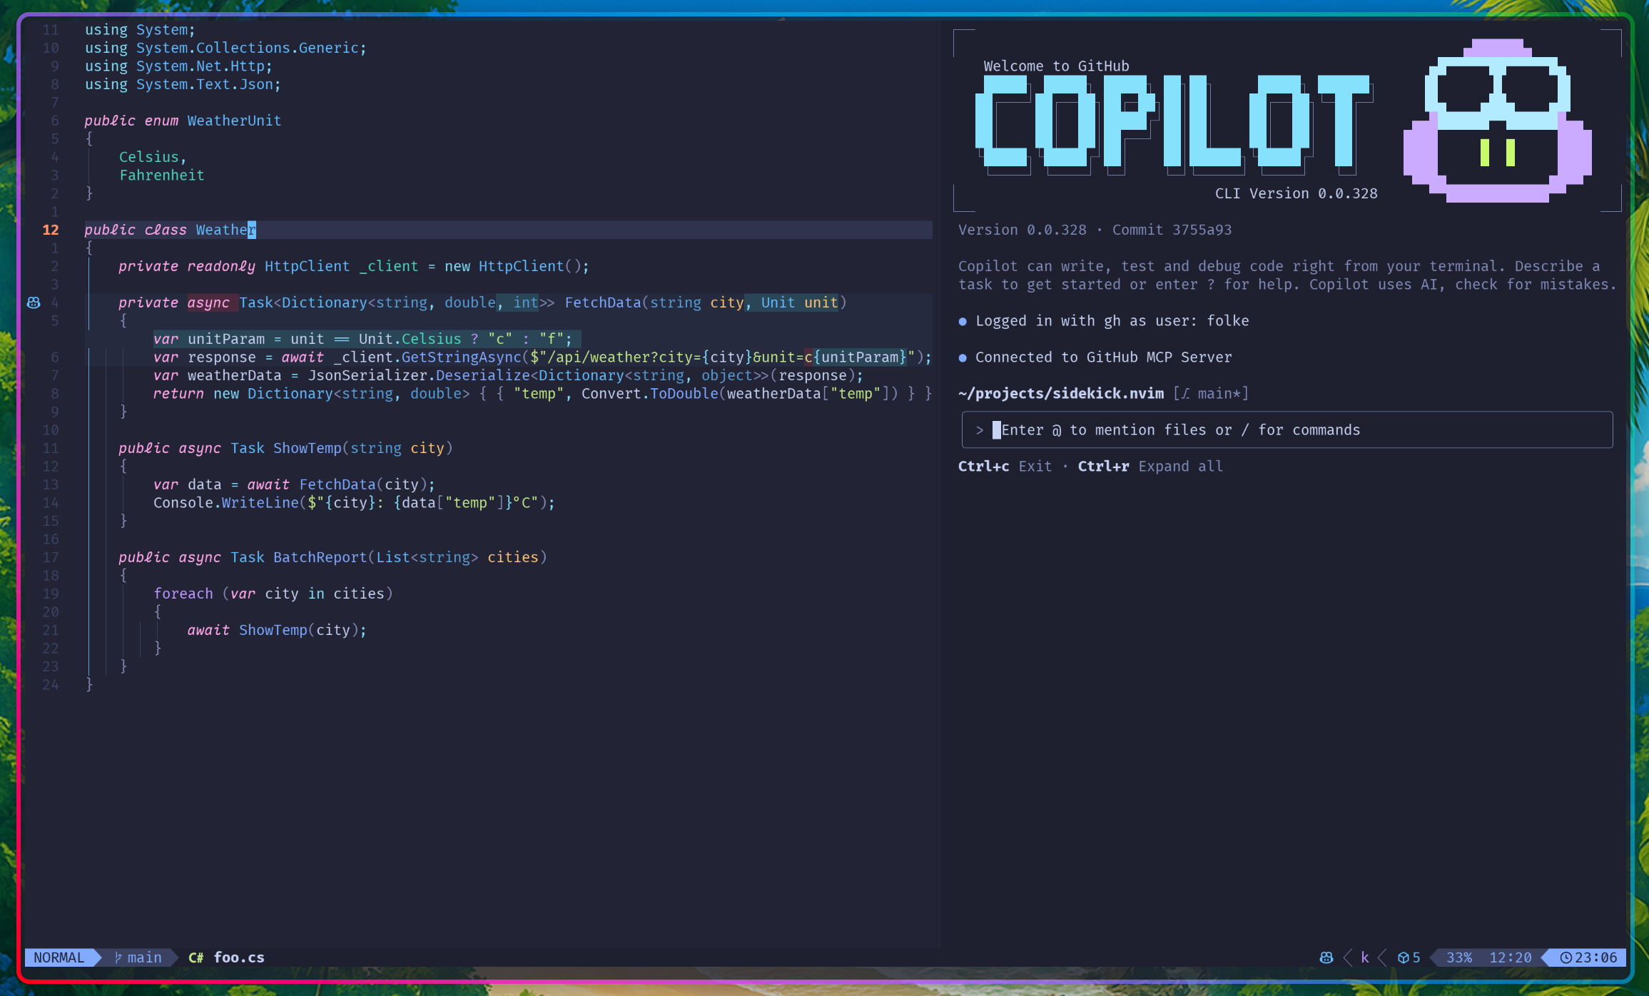Click line number 12 in the gutter
Image resolution: width=1649 pixels, height=996 pixels.
(51, 230)
